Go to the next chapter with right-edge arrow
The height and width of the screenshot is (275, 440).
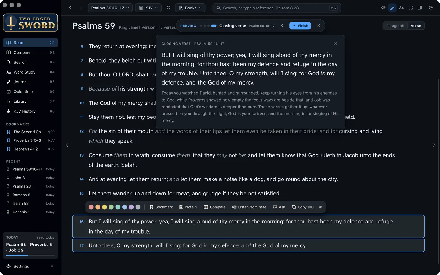(434, 145)
